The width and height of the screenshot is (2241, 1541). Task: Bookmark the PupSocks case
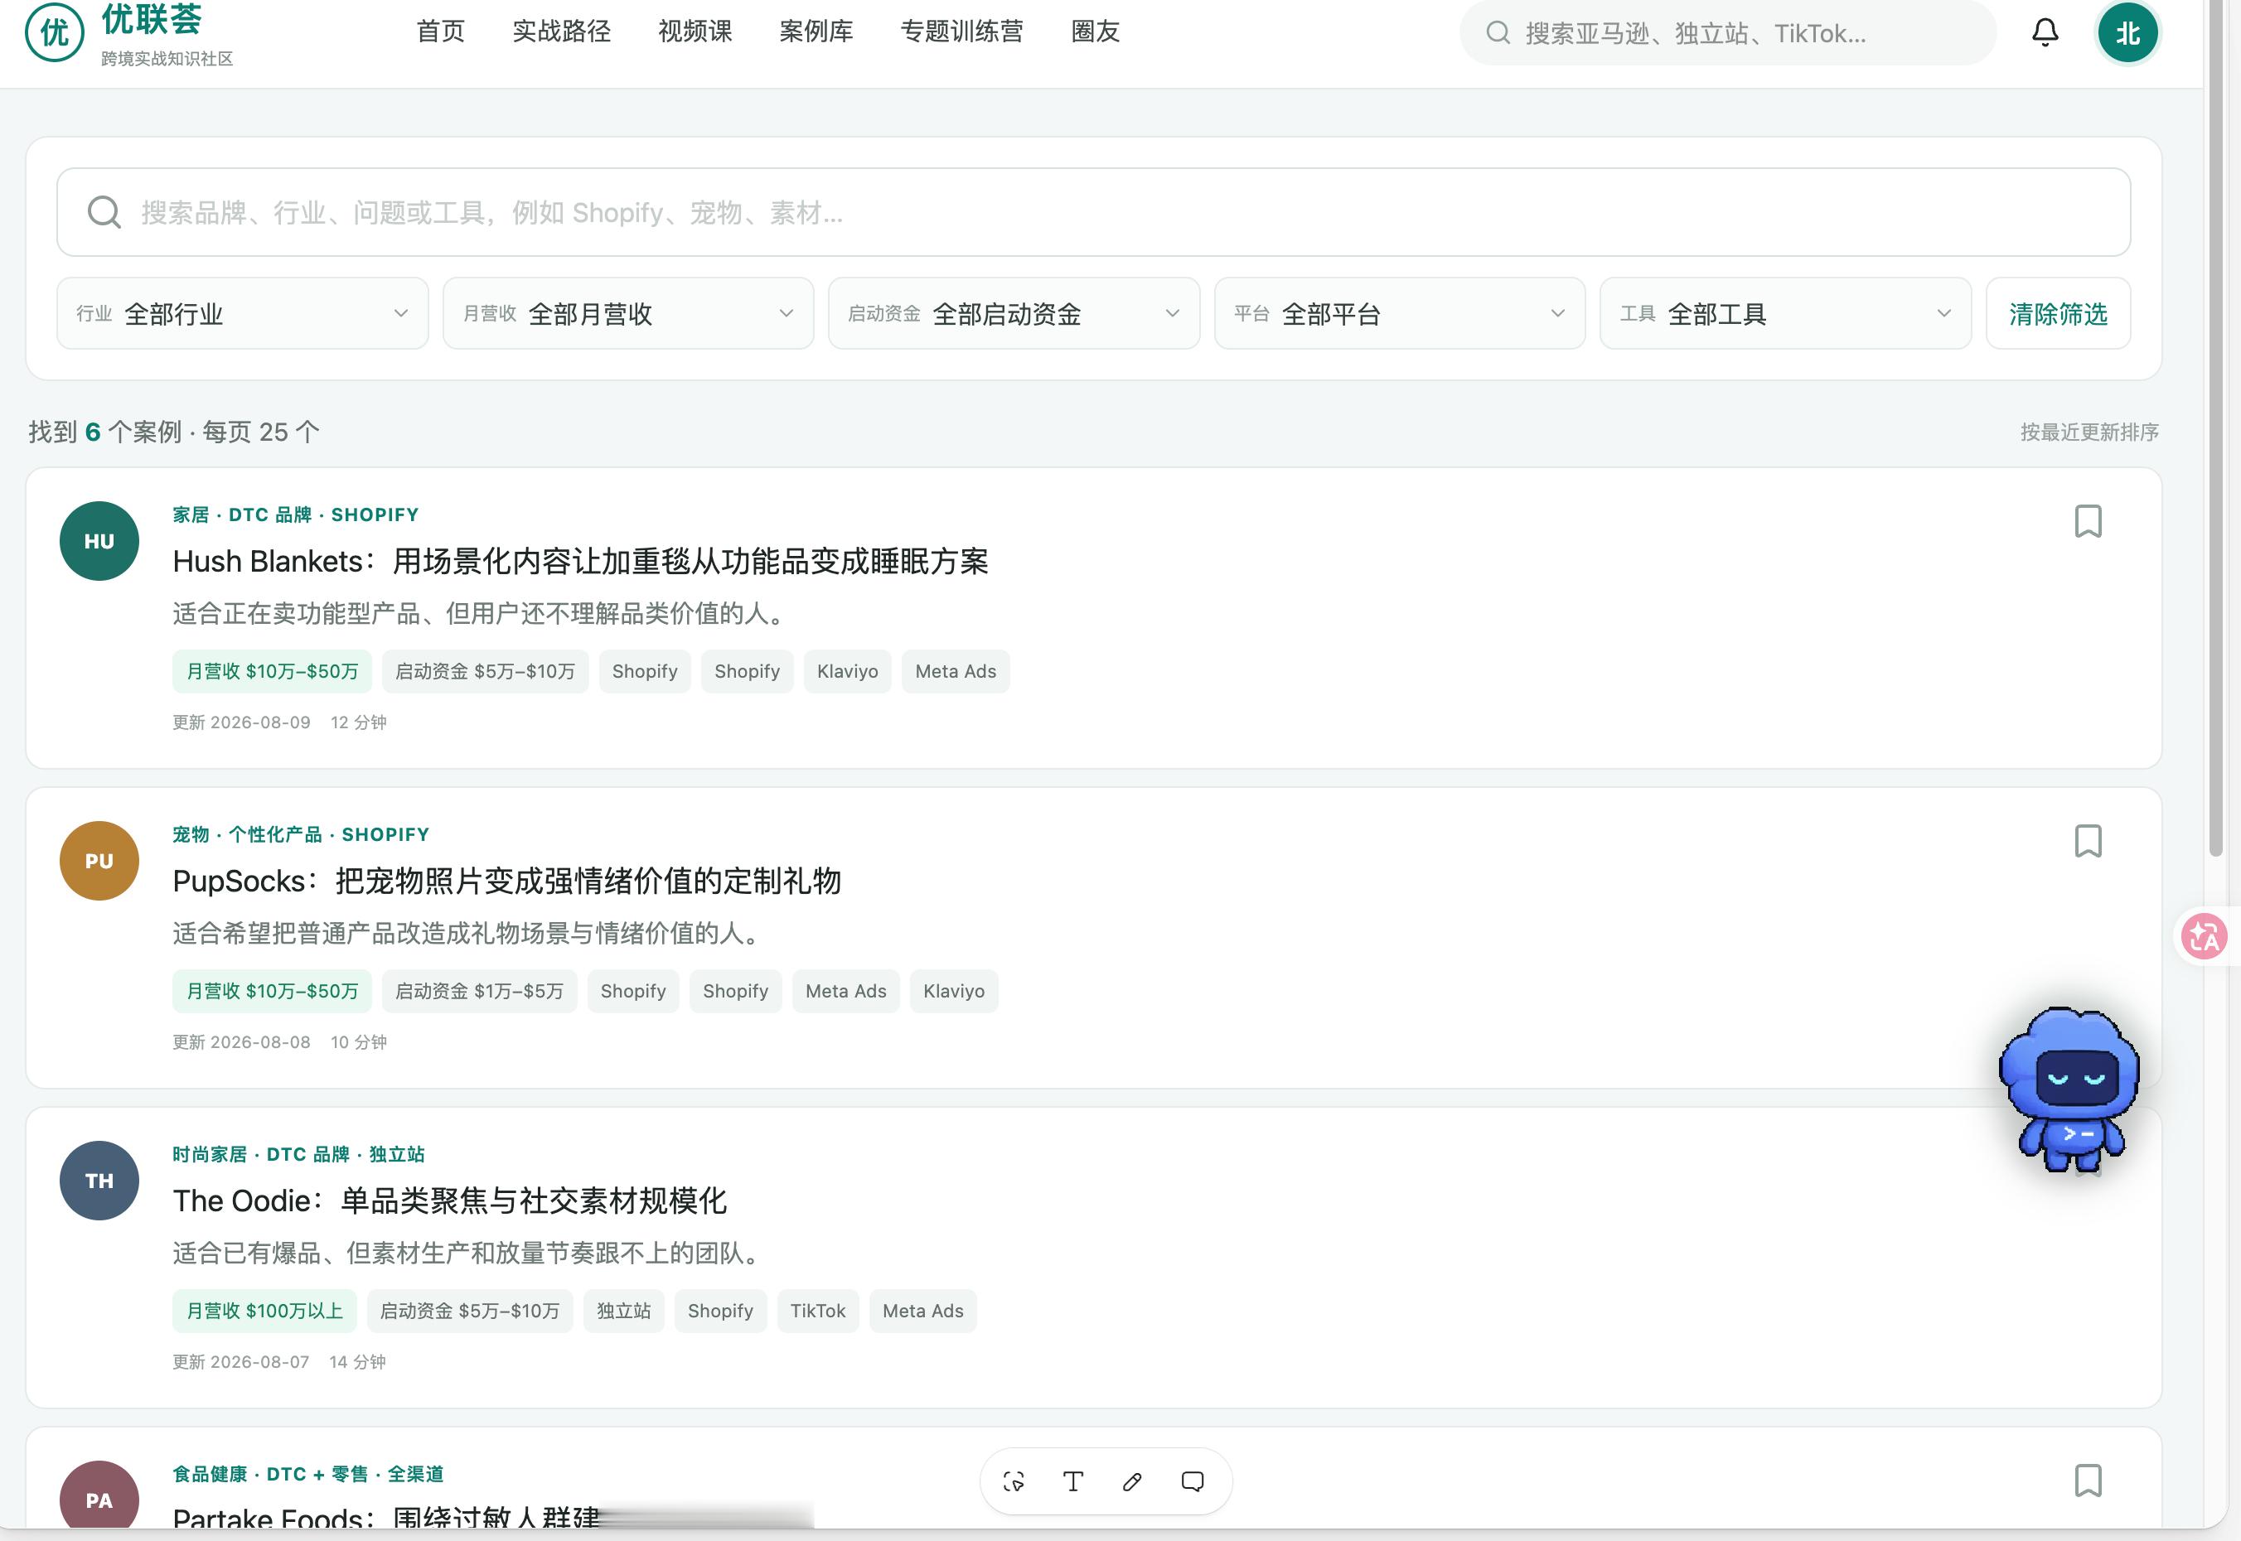(x=2088, y=841)
